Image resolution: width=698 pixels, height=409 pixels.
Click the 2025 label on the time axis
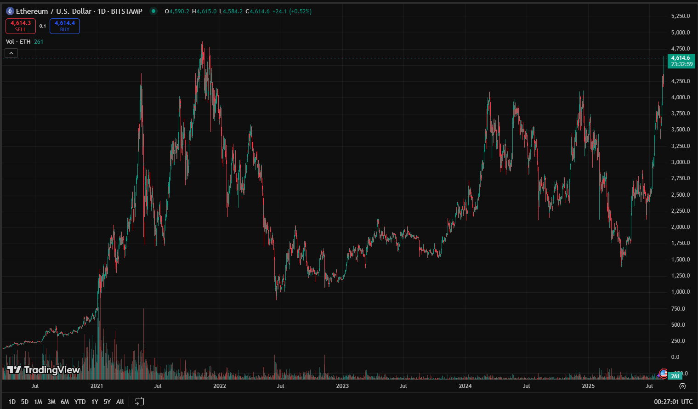[588, 386]
